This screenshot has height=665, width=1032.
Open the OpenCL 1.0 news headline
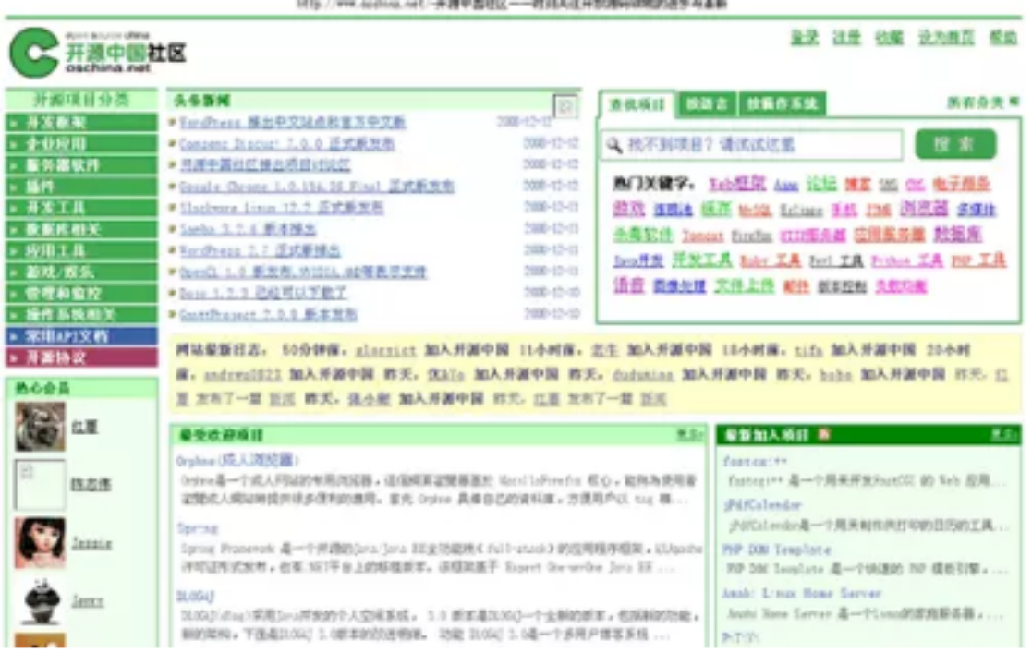pyautogui.click(x=303, y=272)
